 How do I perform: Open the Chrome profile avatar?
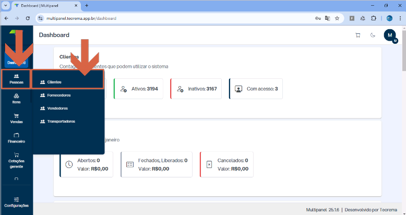[x=389, y=18]
